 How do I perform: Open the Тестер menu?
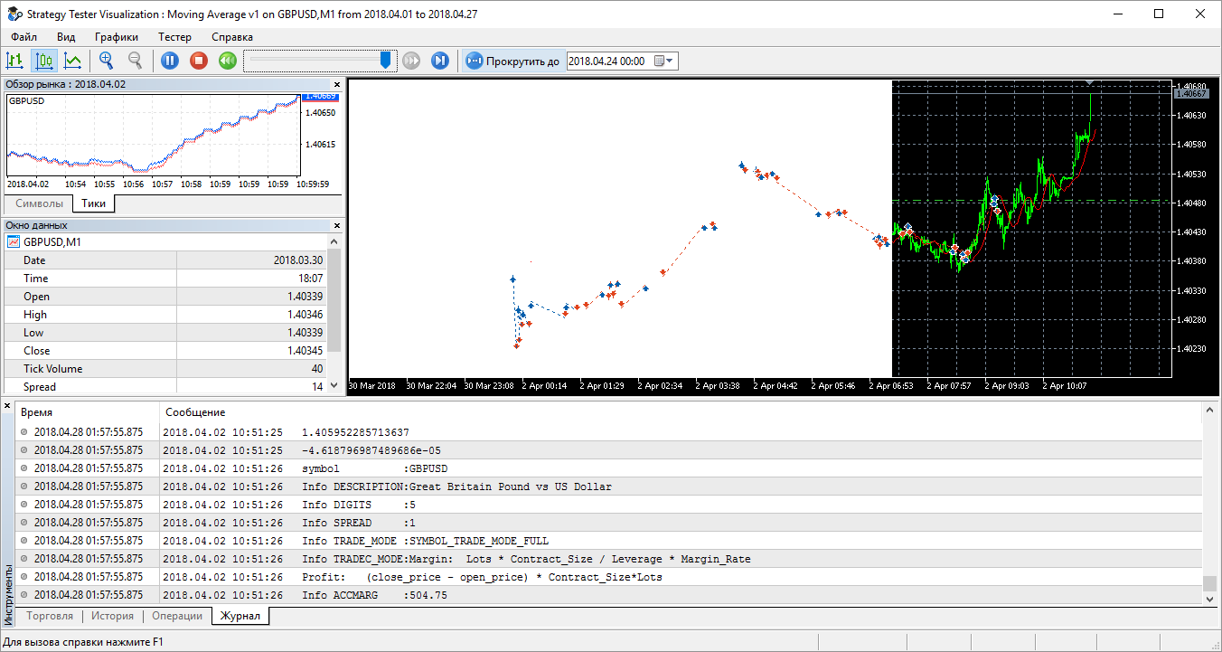(174, 37)
